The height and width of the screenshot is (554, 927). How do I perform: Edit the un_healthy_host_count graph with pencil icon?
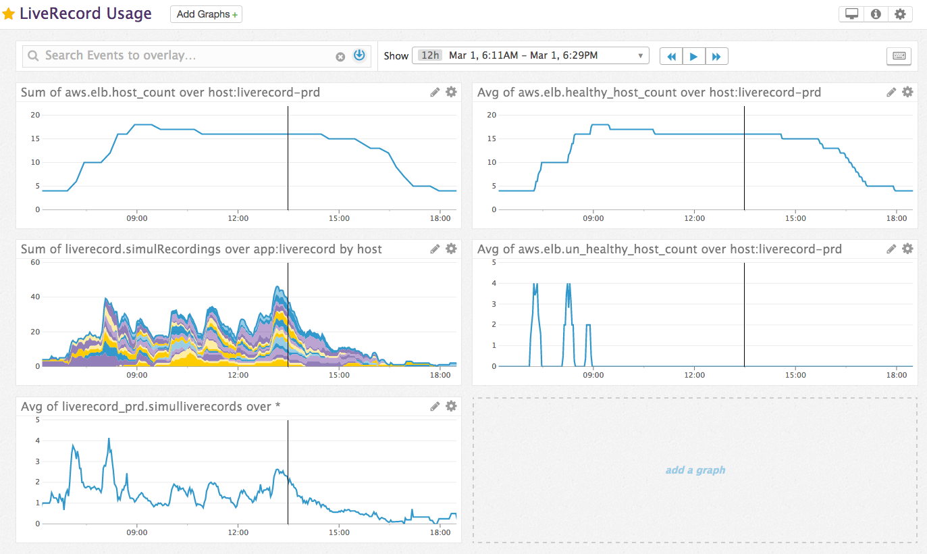coord(891,249)
